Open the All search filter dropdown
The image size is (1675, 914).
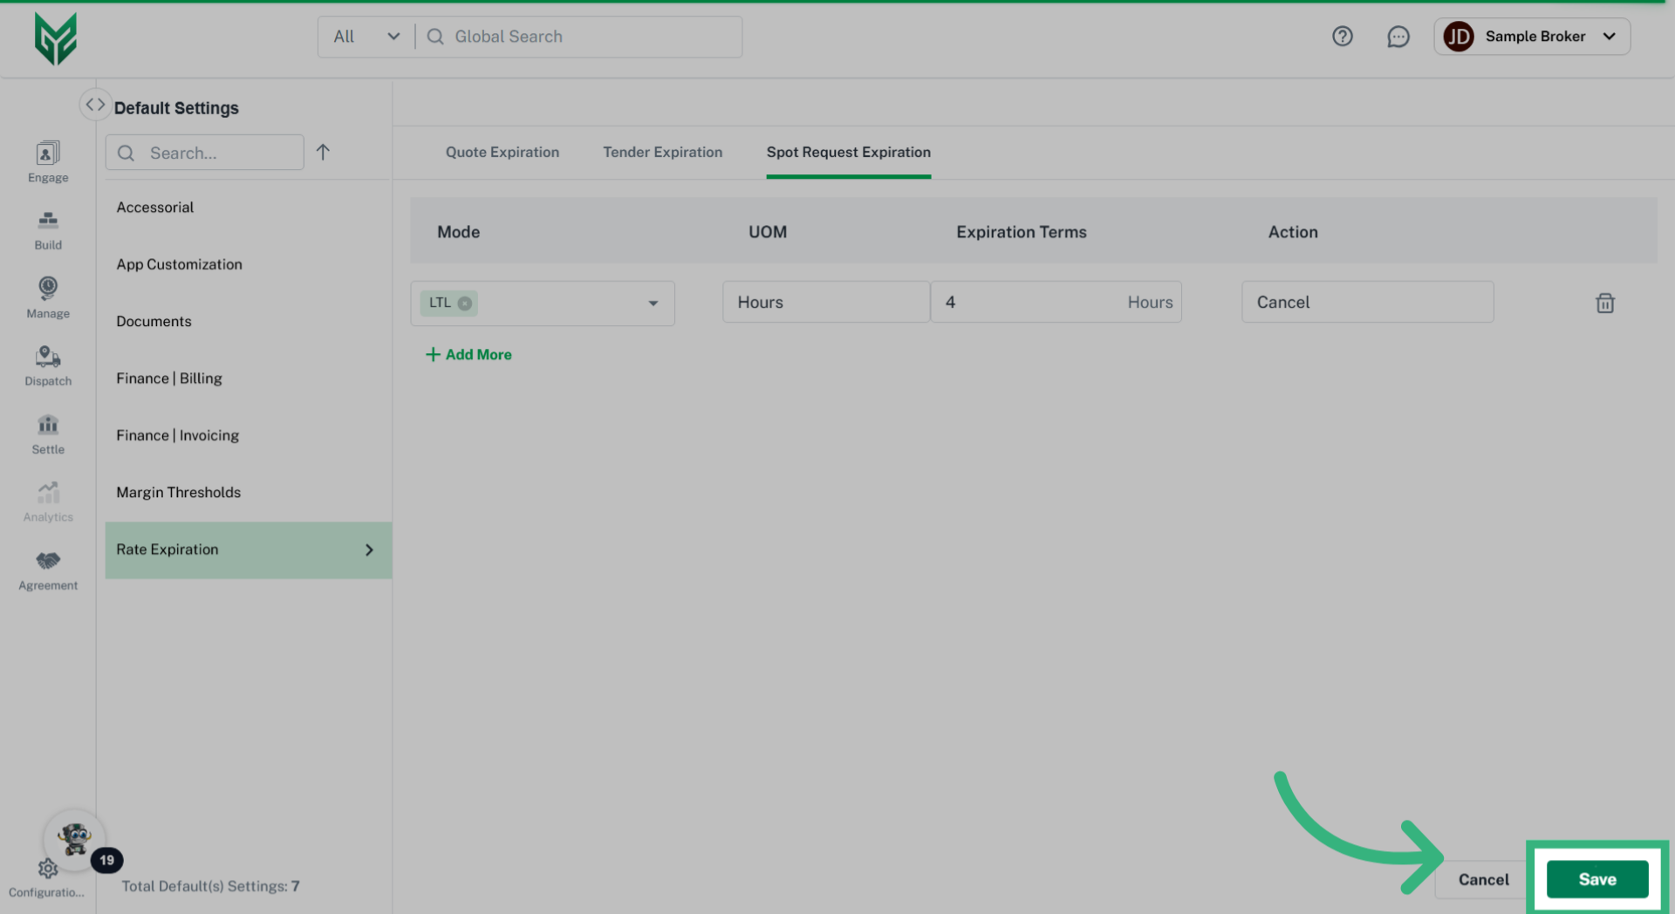(x=366, y=37)
